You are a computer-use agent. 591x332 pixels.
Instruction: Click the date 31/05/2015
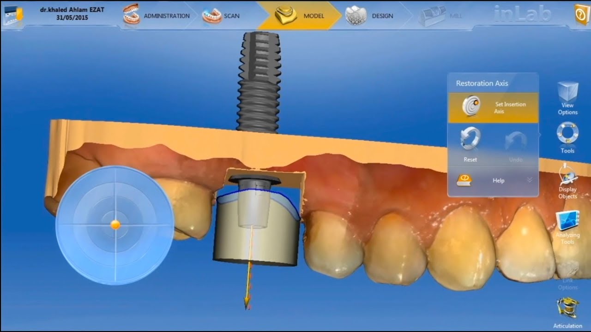pos(72,18)
